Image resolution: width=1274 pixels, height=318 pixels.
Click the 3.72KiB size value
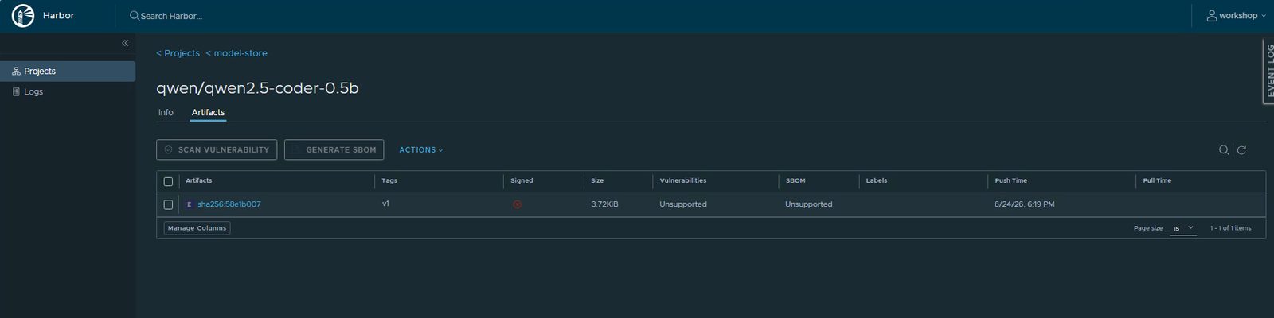click(x=604, y=204)
